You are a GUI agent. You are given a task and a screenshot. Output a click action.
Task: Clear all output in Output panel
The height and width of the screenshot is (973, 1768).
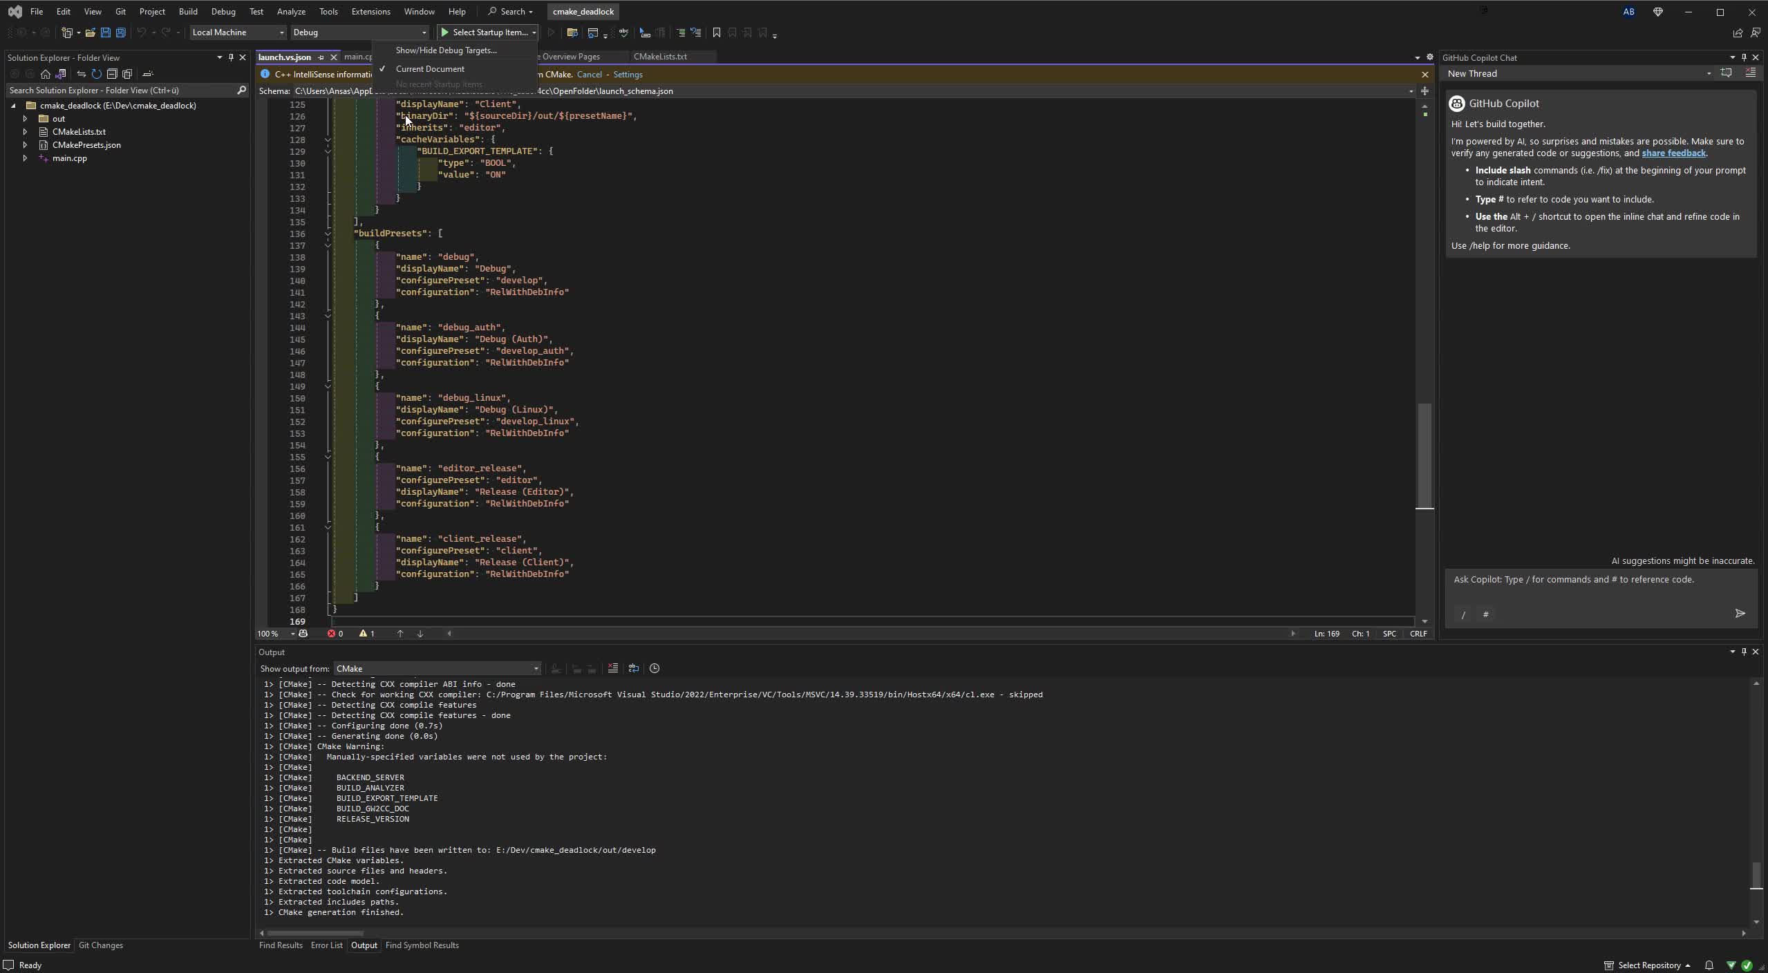pyautogui.click(x=612, y=668)
